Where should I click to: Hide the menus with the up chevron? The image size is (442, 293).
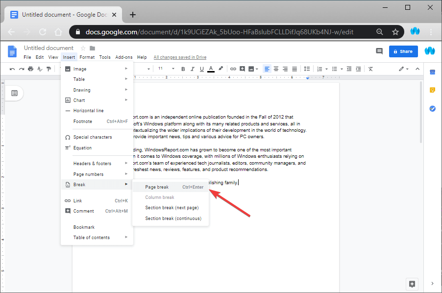(x=417, y=69)
